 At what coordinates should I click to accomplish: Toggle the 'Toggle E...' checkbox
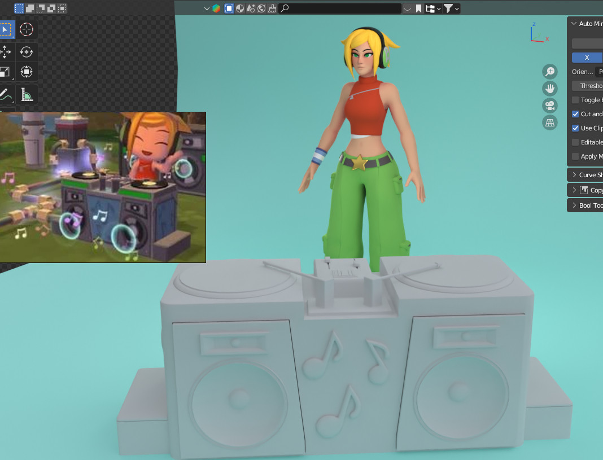575,100
